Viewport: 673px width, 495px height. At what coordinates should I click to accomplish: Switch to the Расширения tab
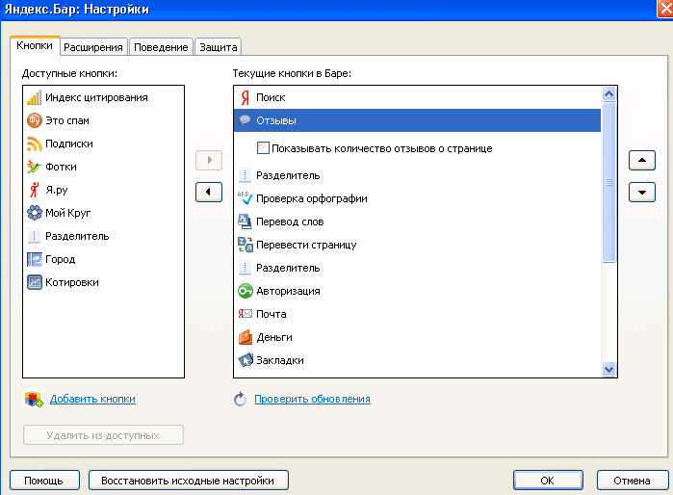(x=93, y=46)
